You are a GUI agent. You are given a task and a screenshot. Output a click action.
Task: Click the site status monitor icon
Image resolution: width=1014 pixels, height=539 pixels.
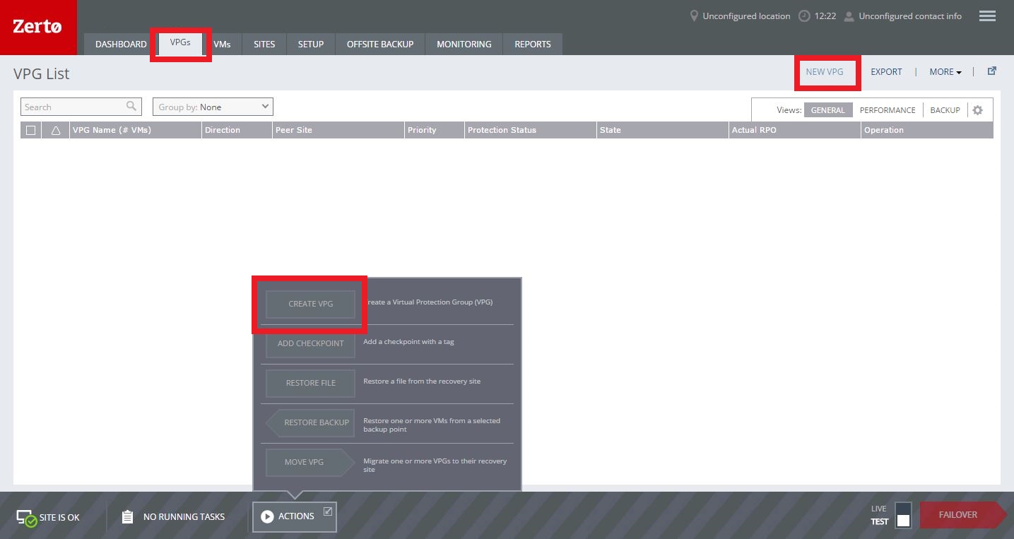click(x=27, y=518)
